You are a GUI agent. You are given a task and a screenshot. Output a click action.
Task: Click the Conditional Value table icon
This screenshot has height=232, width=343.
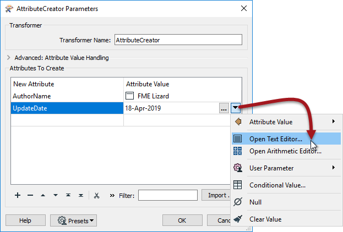(x=237, y=185)
